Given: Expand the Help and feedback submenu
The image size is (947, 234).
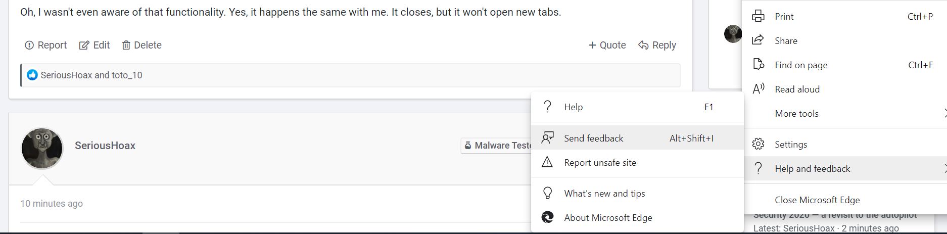Looking at the screenshot, I should (812, 169).
